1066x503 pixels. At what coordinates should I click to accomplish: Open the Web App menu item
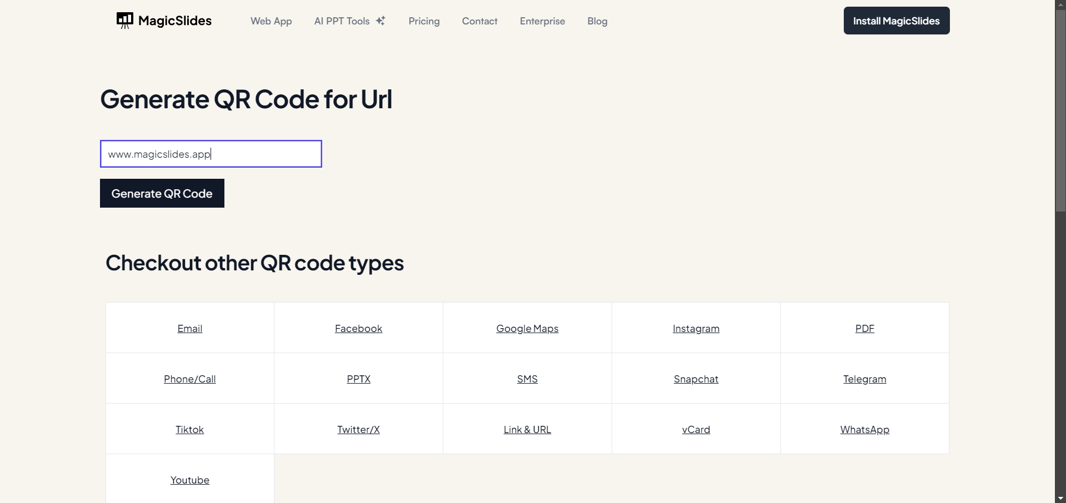point(271,21)
